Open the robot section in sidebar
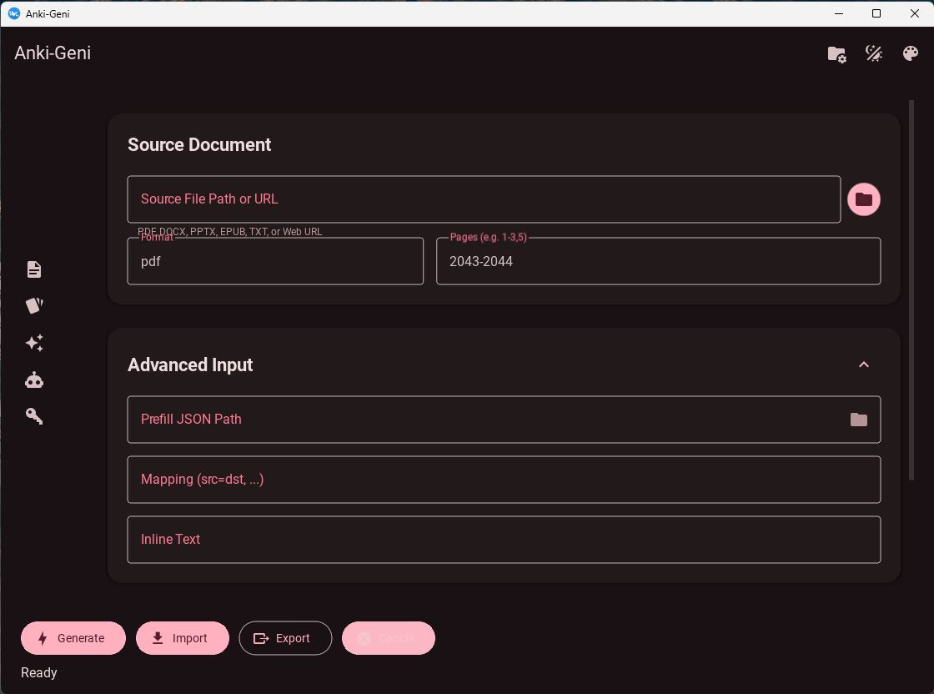This screenshot has width=934, height=694. [x=34, y=380]
